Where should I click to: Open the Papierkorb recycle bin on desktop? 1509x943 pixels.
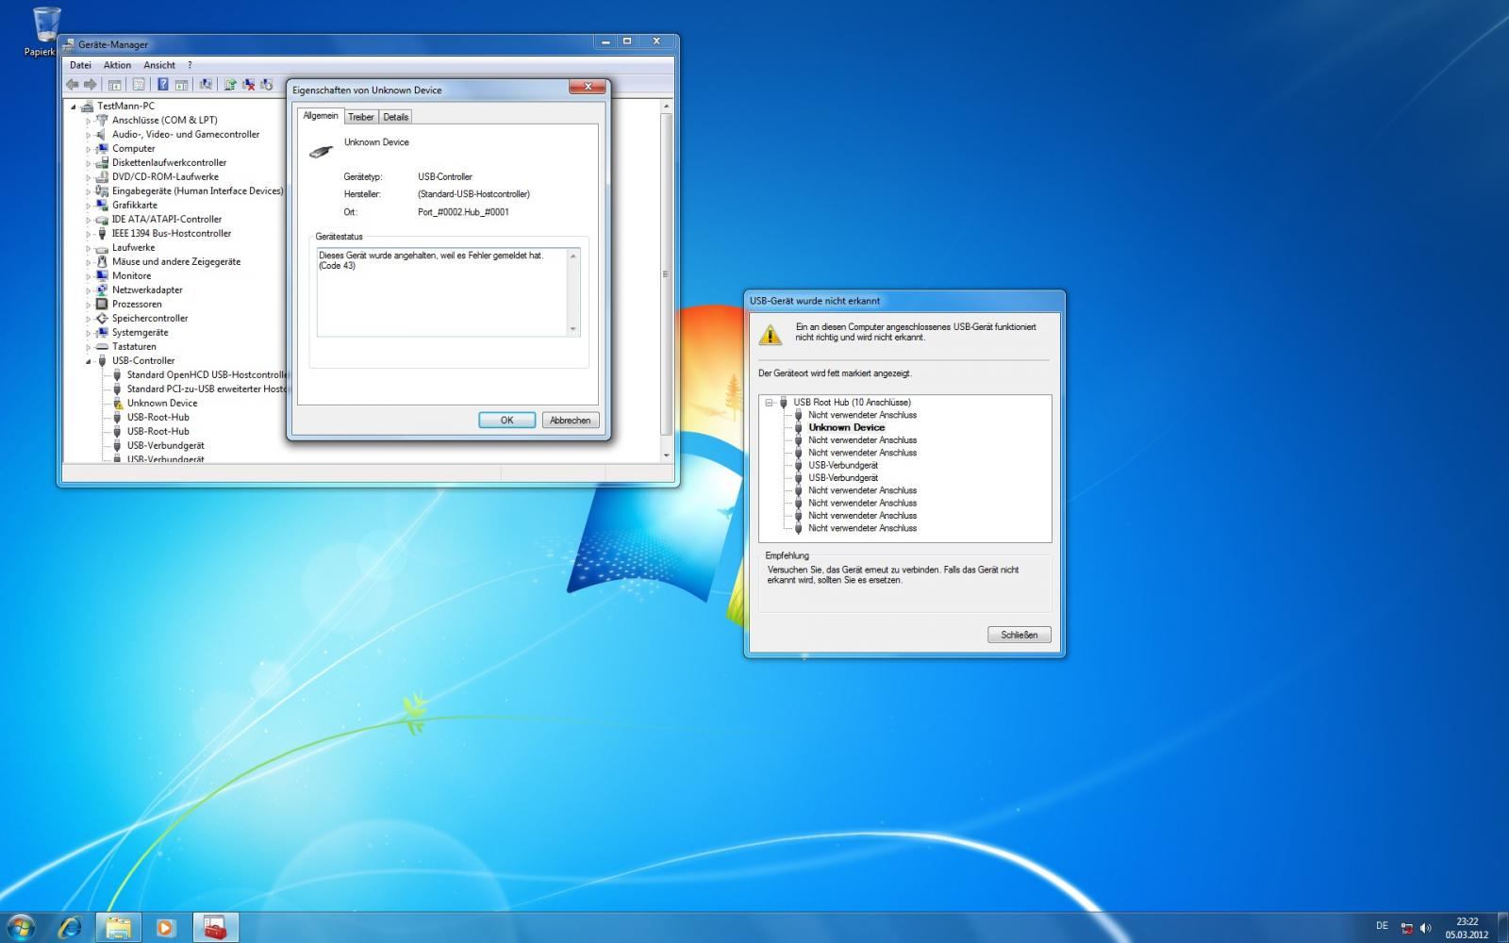click(44, 31)
